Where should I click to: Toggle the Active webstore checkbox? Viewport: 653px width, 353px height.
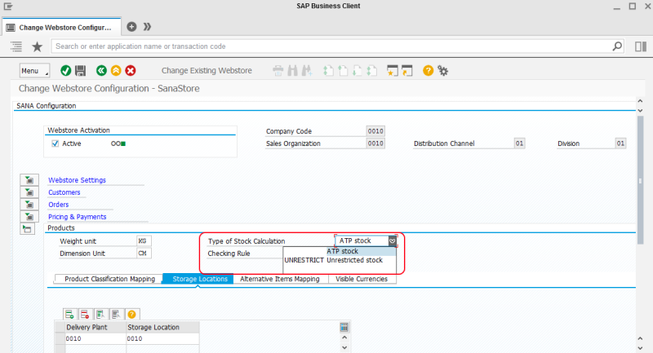click(55, 143)
